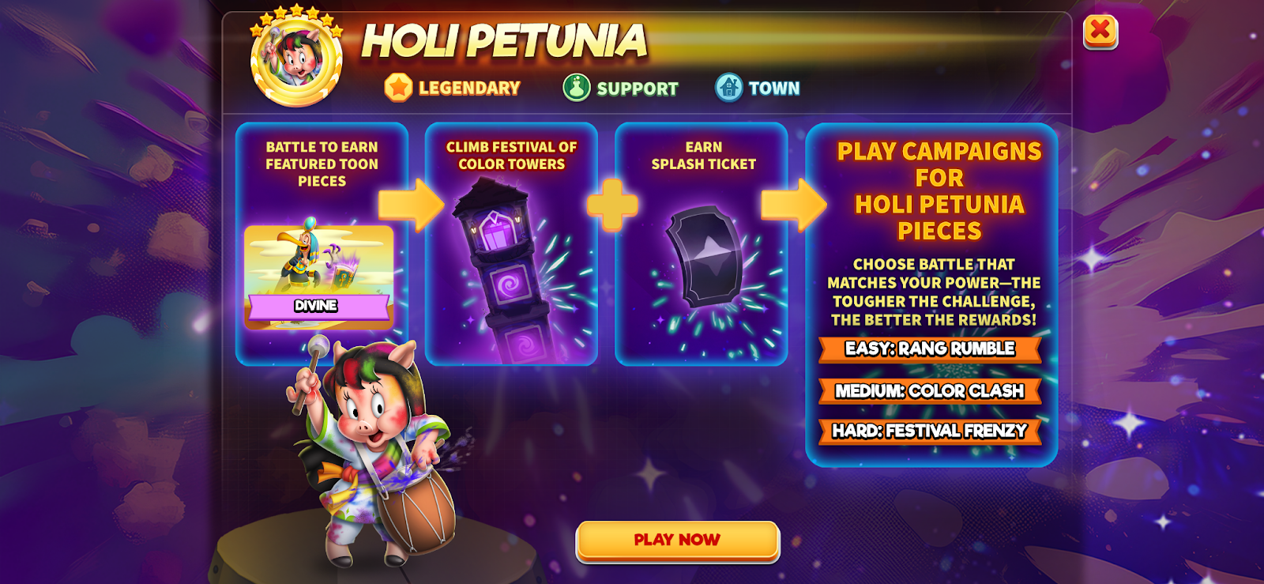Tap the blue Town house icon

tap(728, 88)
